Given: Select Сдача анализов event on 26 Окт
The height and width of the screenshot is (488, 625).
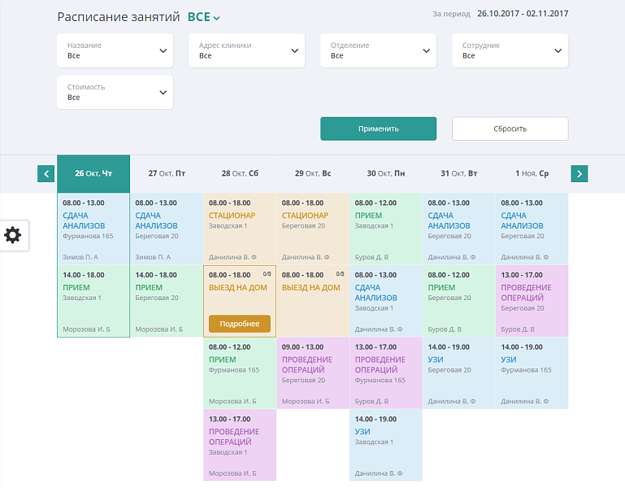Looking at the screenshot, I should pos(93,229).
